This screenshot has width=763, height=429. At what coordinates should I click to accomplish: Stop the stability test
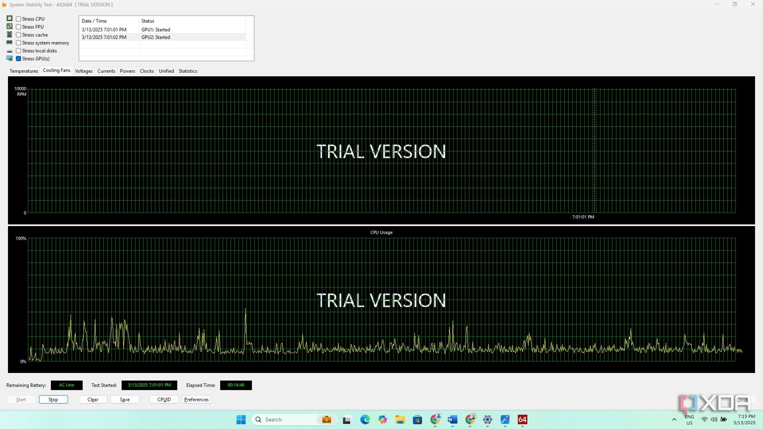tap(53, 400)
